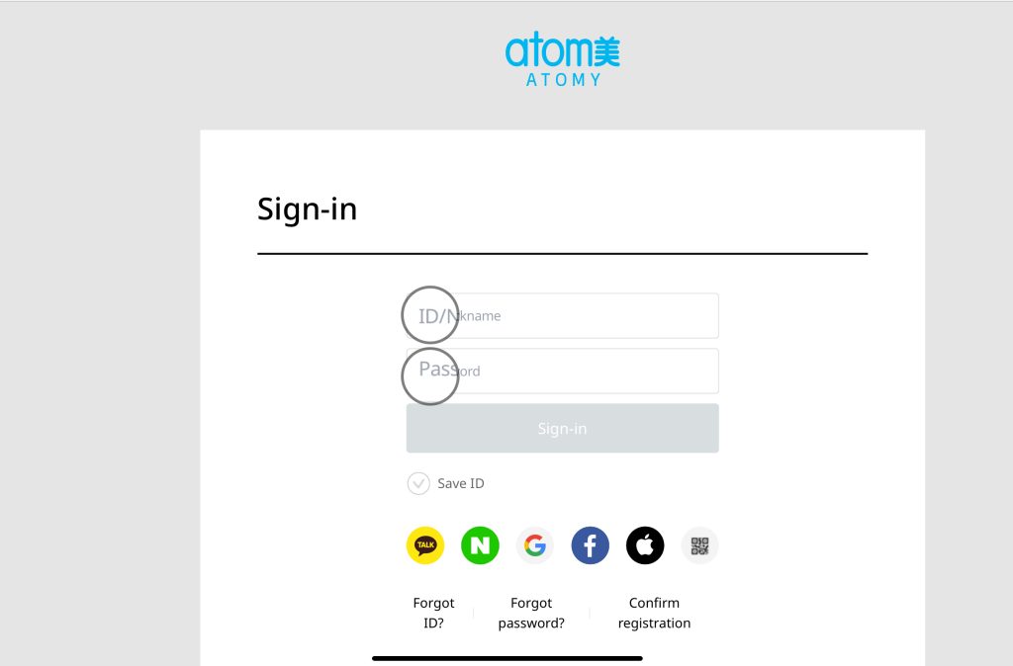
Task: Open the Confirm registration link
Action: [654, 613]
